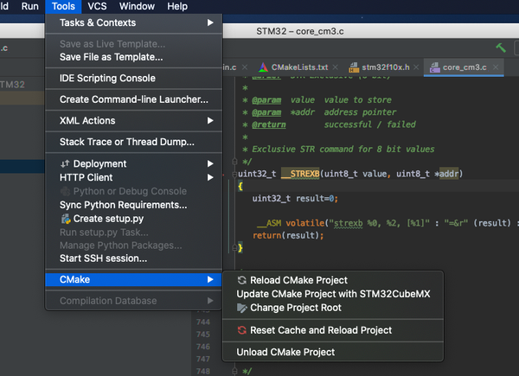This screenshot has width=519, height=376.
Task: Click the __STREXB function name
Action: pyautogui.click(x=300, y=174)
